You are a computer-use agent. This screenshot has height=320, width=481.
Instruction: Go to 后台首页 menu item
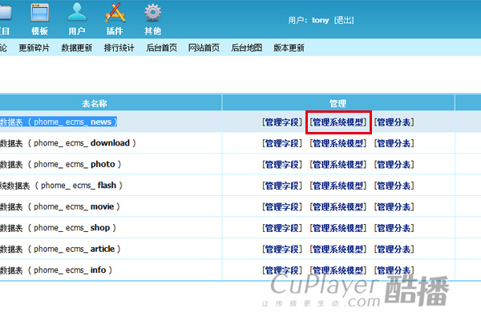point(161,48)
